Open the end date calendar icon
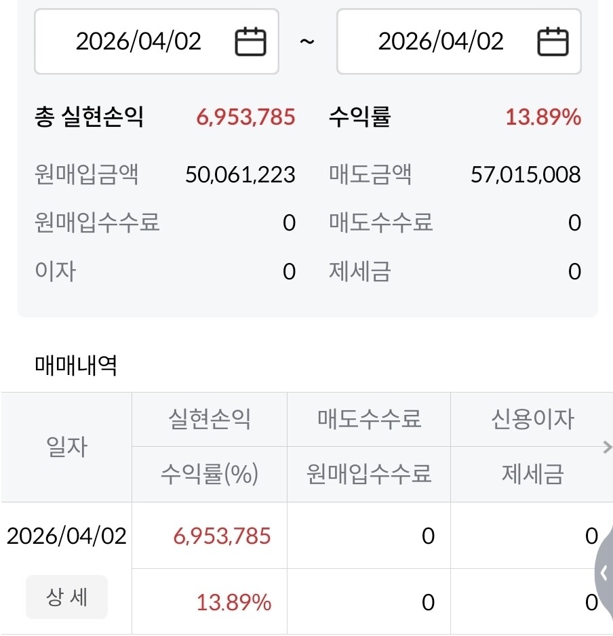Screen dimensions: 613x636 [553, 41]
